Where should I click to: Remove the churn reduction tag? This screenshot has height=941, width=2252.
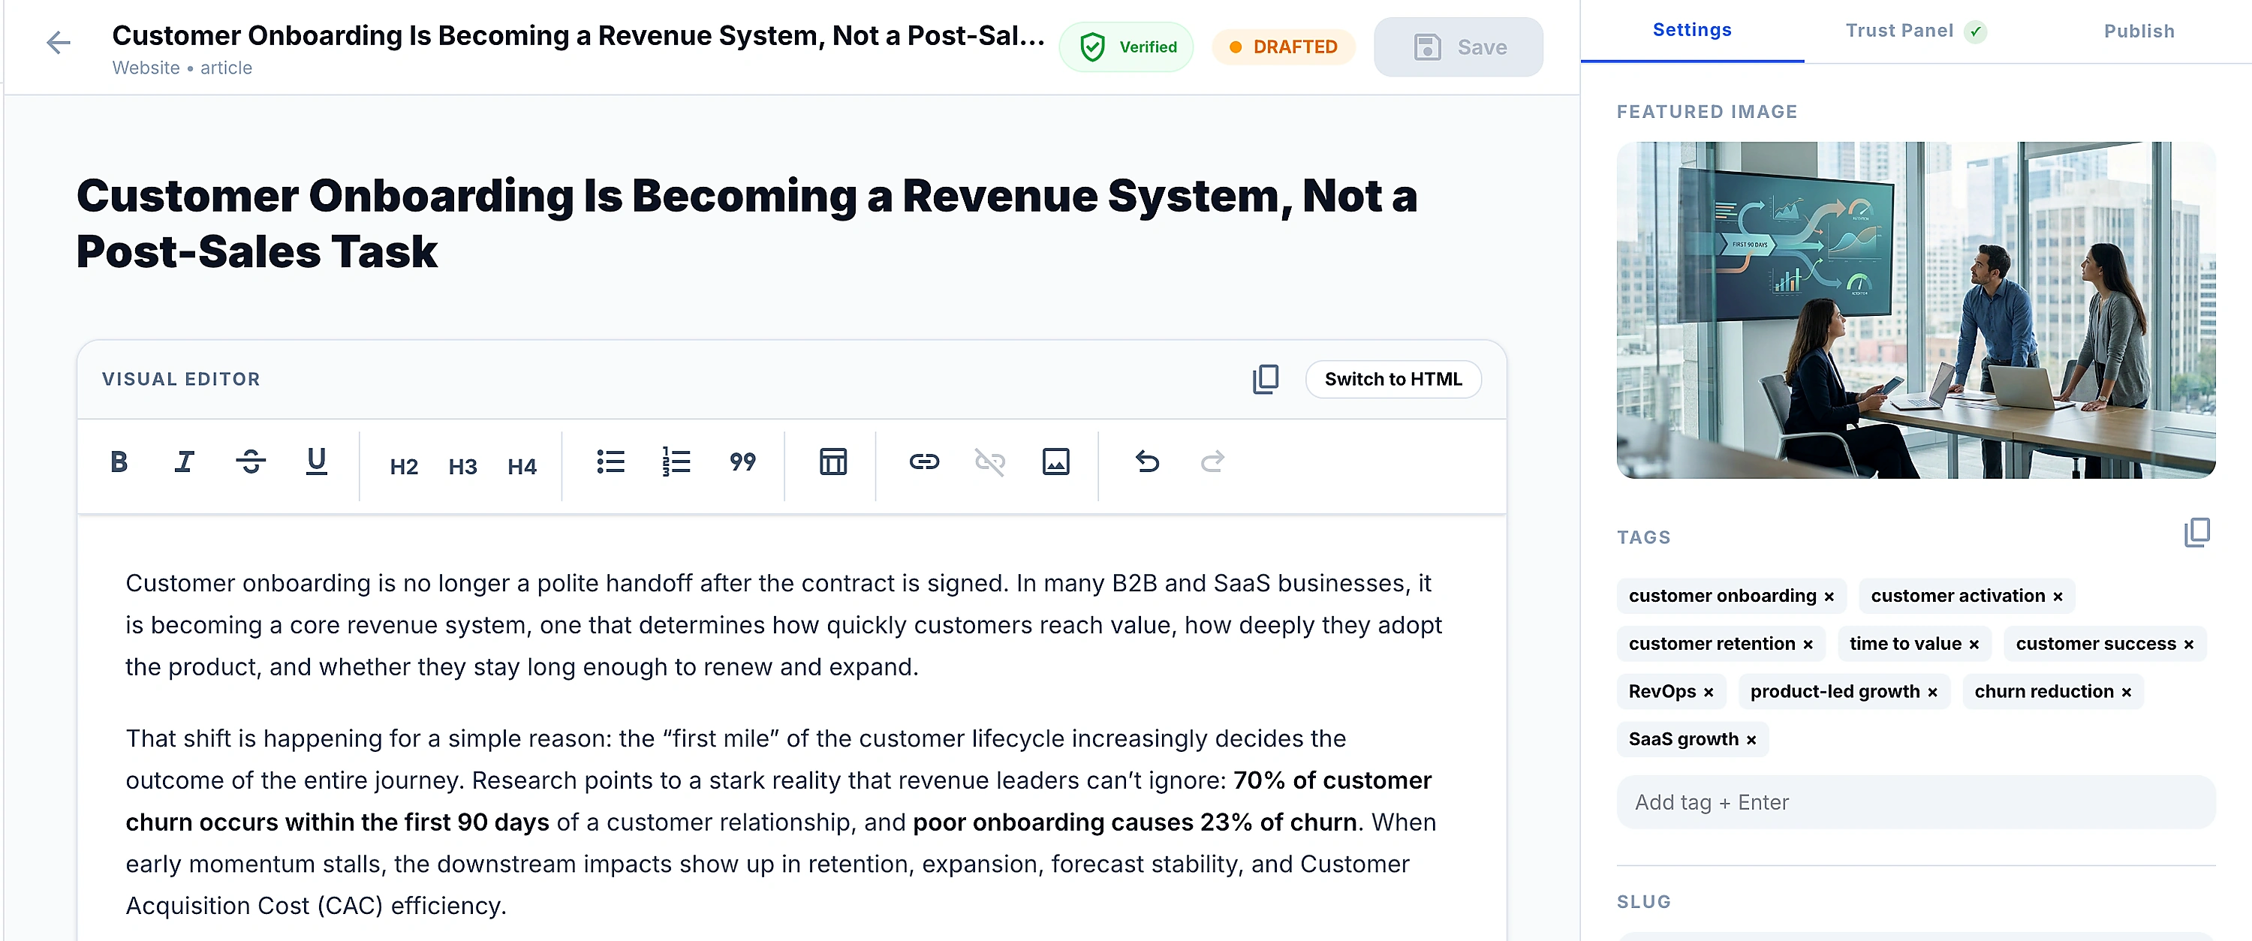click(x=2126, y=693)
